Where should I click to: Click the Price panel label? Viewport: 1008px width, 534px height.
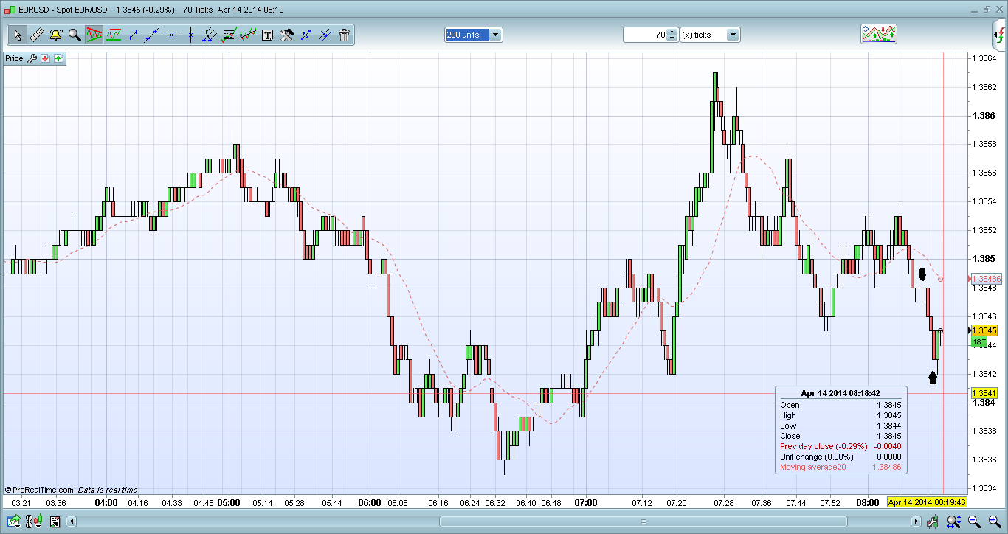pyautogui.click(x=15, y=58)
